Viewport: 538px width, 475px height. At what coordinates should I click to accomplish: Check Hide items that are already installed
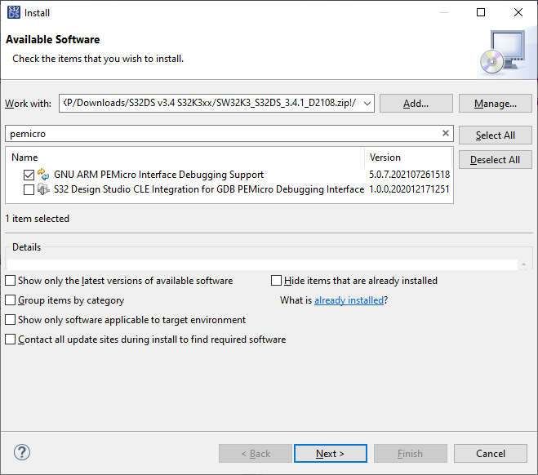point(277,281)
